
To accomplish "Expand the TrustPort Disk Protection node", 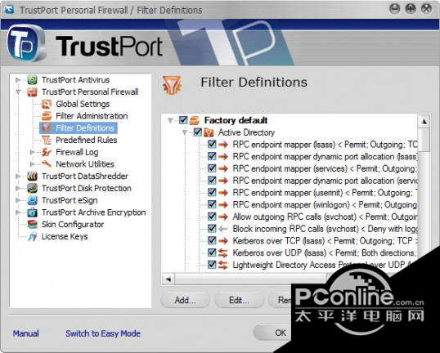I will point(18,188).
